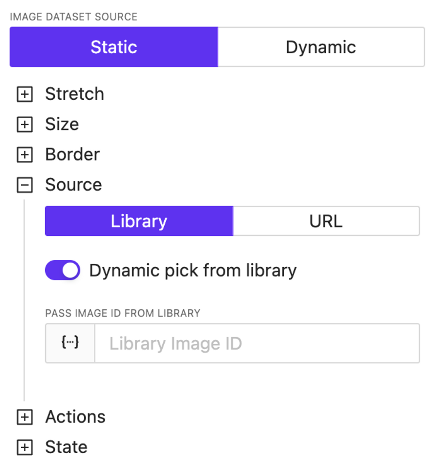Click the Actions section label
This screenshot has width=435, height=473.
point(75,417)
